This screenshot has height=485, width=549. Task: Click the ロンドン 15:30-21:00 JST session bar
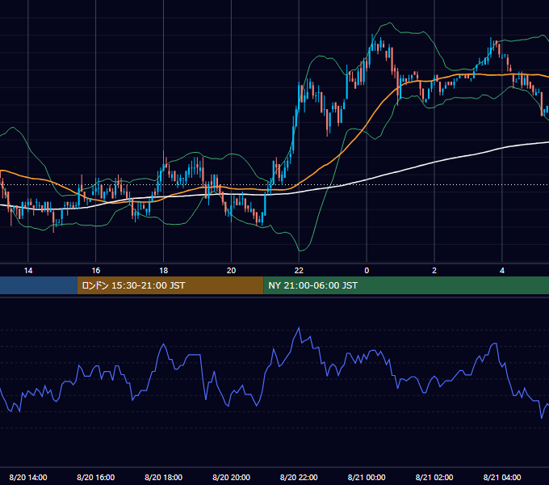[170, 285]
